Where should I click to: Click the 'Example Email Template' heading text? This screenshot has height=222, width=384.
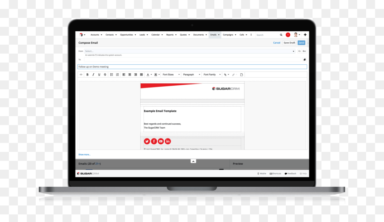click(160, 111)
